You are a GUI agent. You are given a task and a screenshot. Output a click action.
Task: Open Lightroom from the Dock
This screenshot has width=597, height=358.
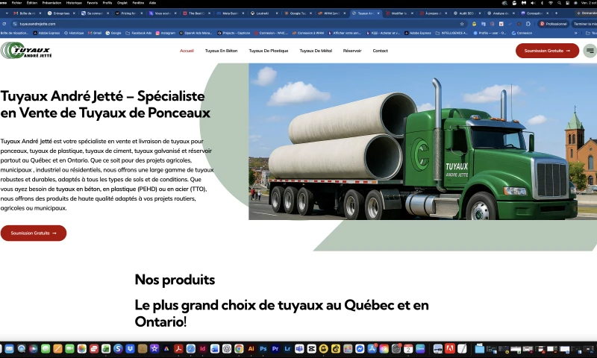287,348
